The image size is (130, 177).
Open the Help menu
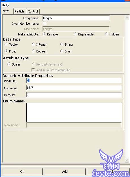(x=6, y=5)
